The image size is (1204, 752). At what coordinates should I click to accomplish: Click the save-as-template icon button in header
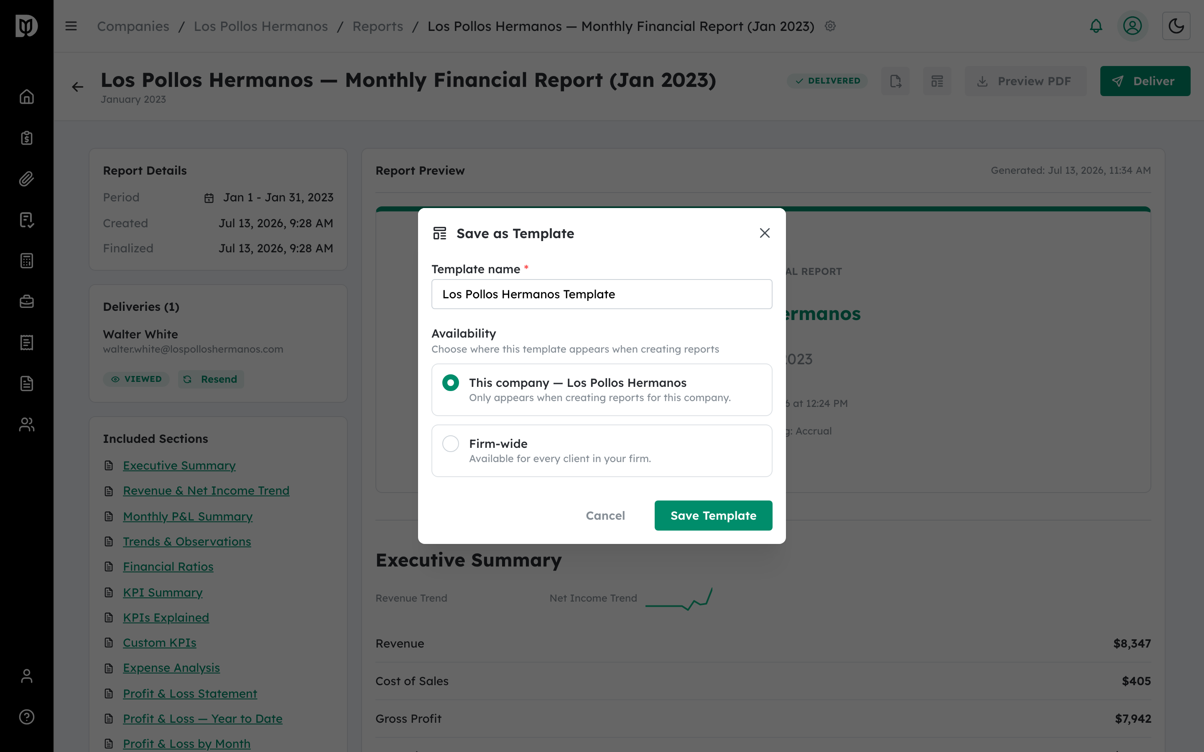(x=937, y=81)
